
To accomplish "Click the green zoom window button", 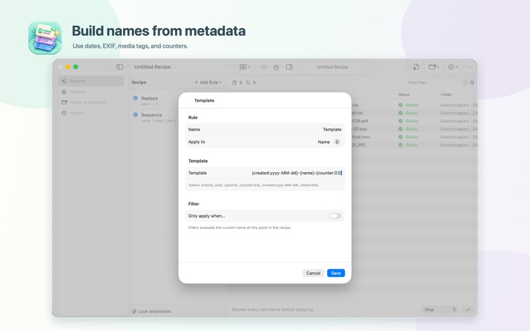I will tap(76, 67).
